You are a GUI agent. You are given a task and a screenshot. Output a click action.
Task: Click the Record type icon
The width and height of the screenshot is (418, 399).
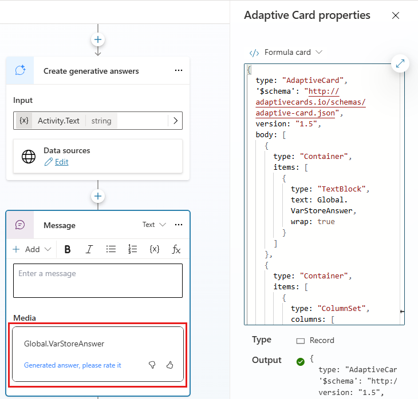click(x=301, y=341)
